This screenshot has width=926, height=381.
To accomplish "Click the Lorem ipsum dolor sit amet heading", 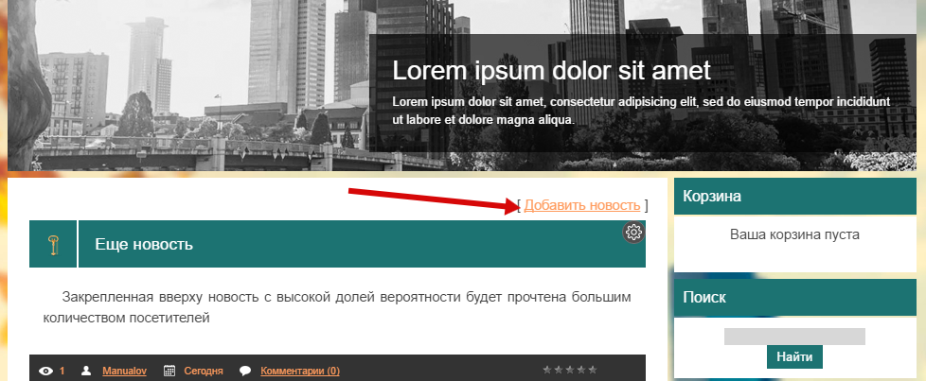I will click(551, 72).
